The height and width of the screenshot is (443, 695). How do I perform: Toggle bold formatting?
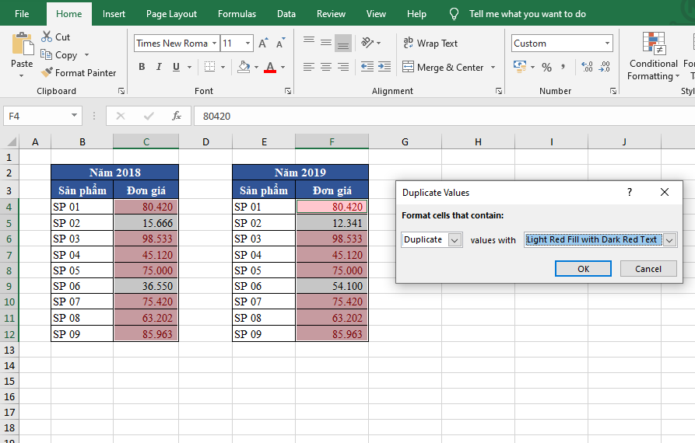click(x=142, y=68)
